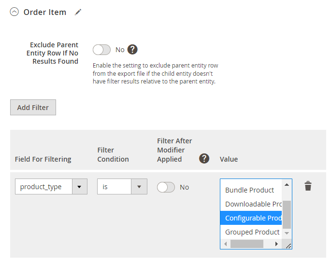331x262 pixels.
Task: Toggle Exclude Parent Entity Row switch
Action: click(101, 50)
